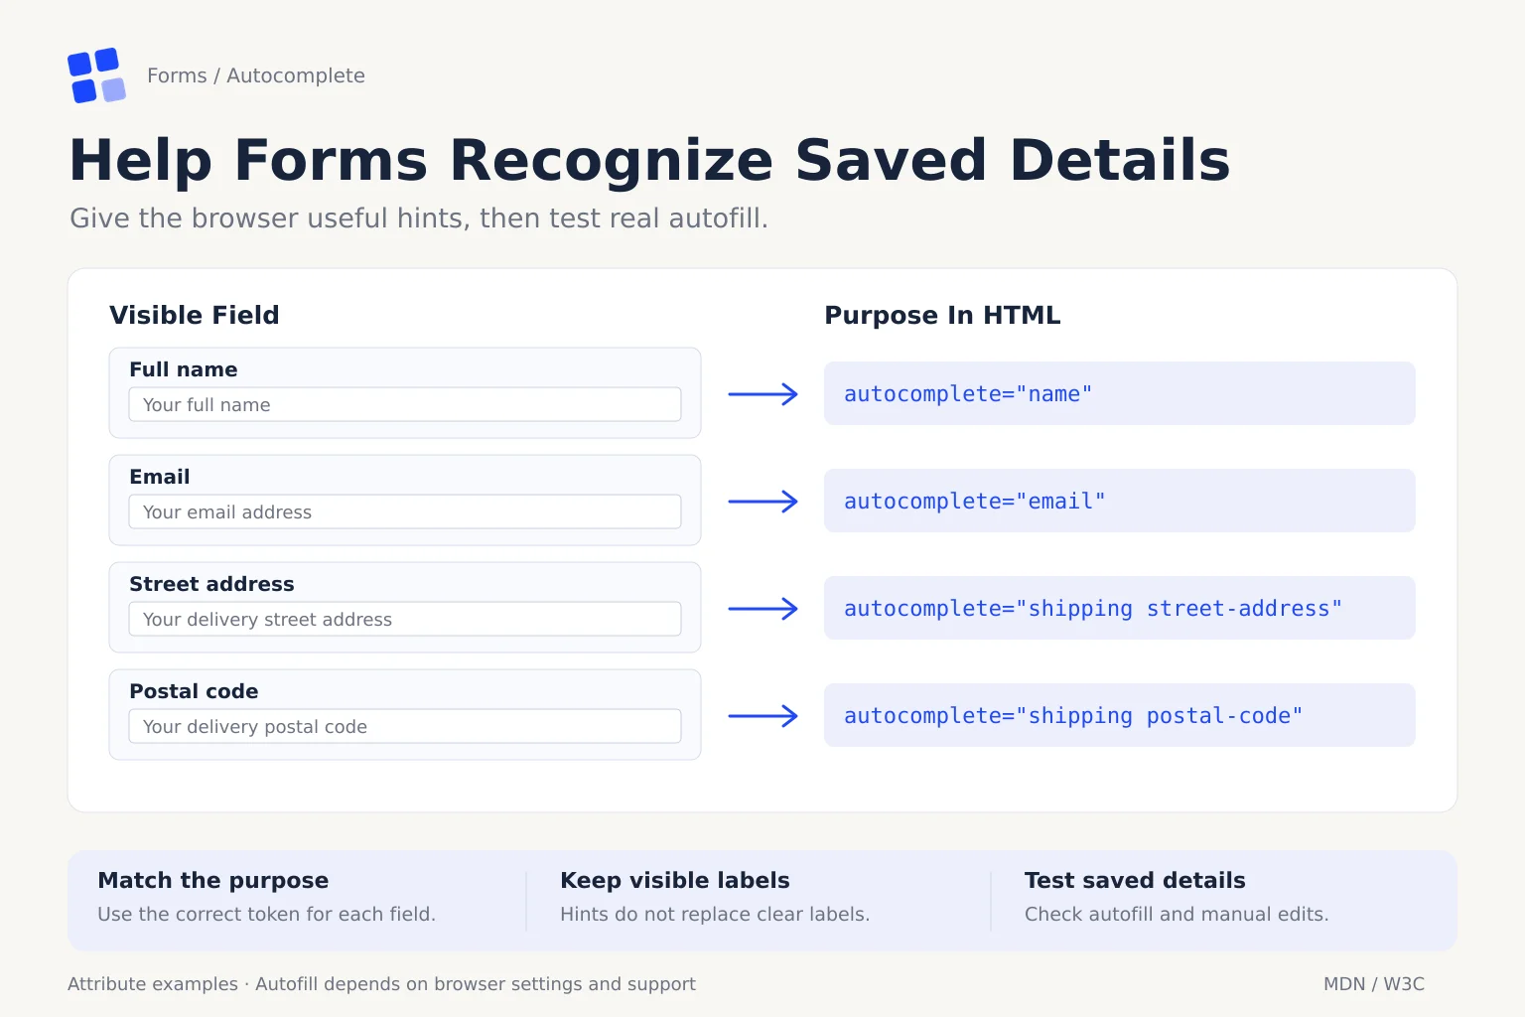Click the Attribute examples footer note
1525x1017 pixels.
[381, 984]
